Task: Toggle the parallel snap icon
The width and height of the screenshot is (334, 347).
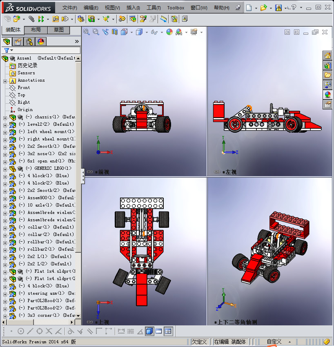Action: 90,331
